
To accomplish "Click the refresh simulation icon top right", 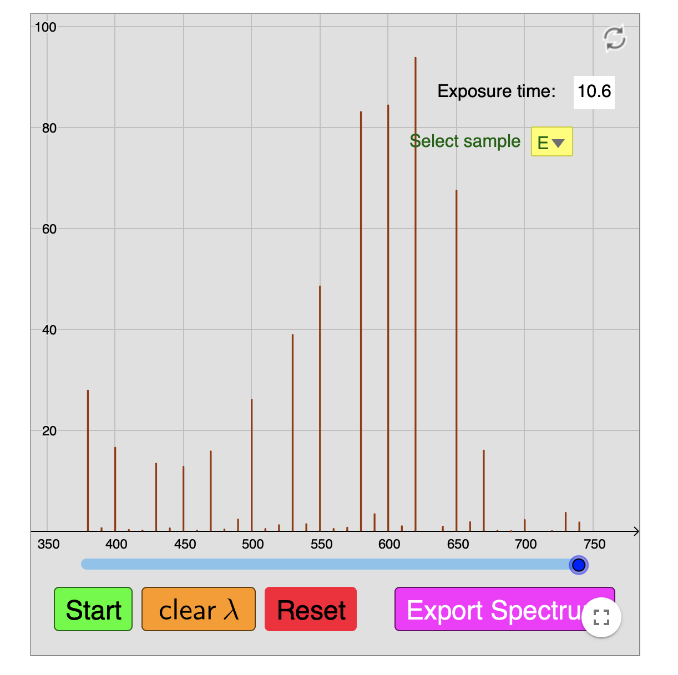I will tap(614, 38).
